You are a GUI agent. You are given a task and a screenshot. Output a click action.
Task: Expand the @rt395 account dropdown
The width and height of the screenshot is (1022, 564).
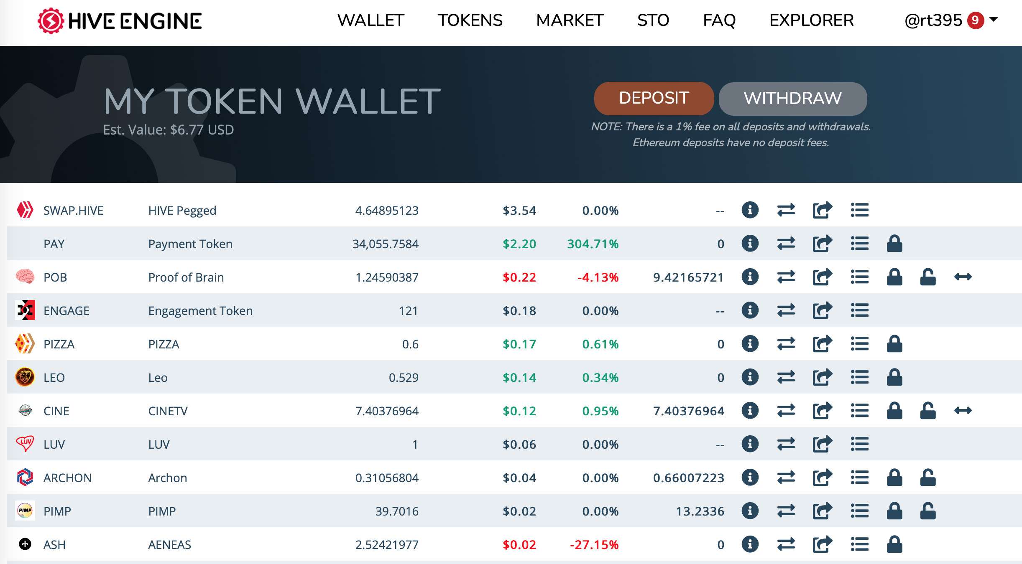[951, 20]
